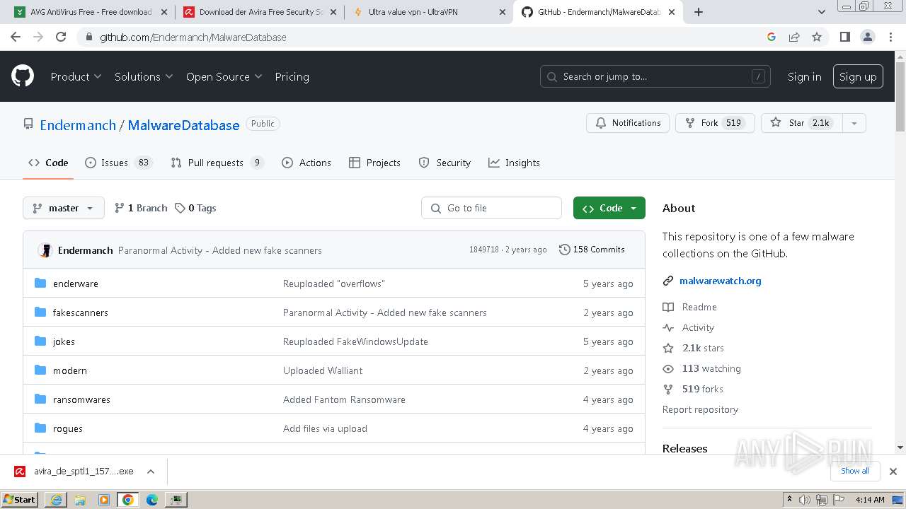The width and height of the screenshot is (906, 509).
Task: Open the rogues folder
Action: click(68, 428)
